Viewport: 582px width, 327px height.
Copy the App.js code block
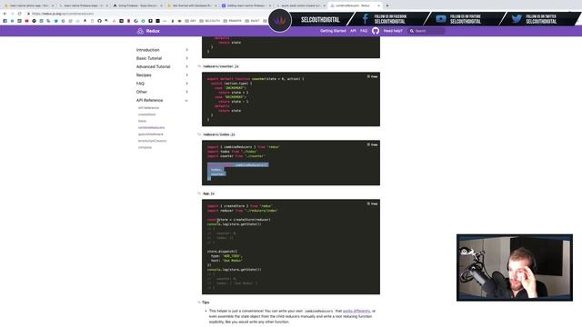(372, 203)
